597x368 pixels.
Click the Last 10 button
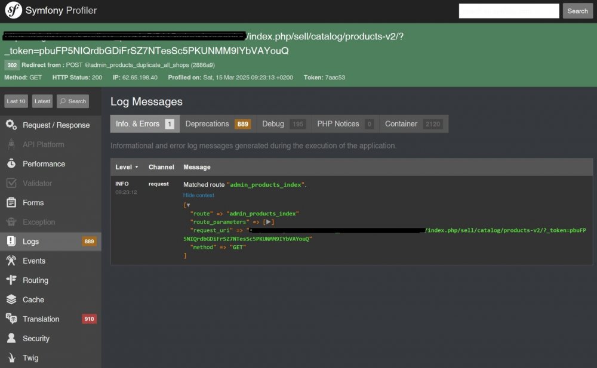coord(16,101)
